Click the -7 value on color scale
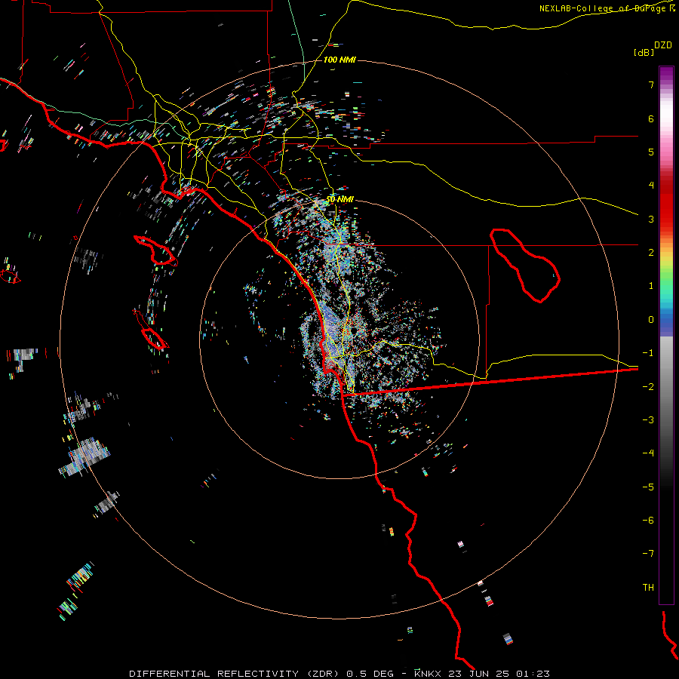 648,554
